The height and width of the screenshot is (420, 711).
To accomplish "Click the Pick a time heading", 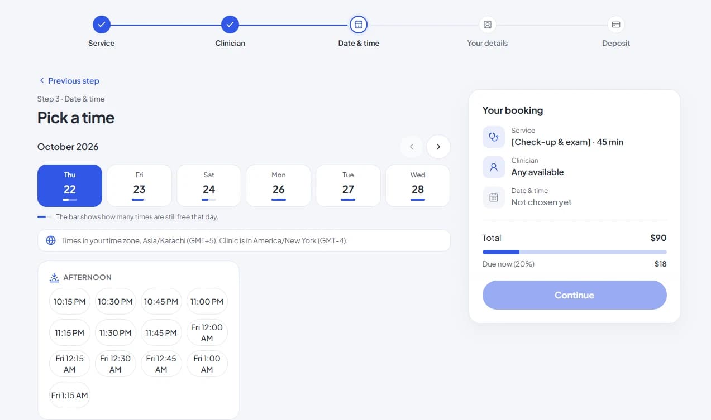I will (x=76, y=118).
